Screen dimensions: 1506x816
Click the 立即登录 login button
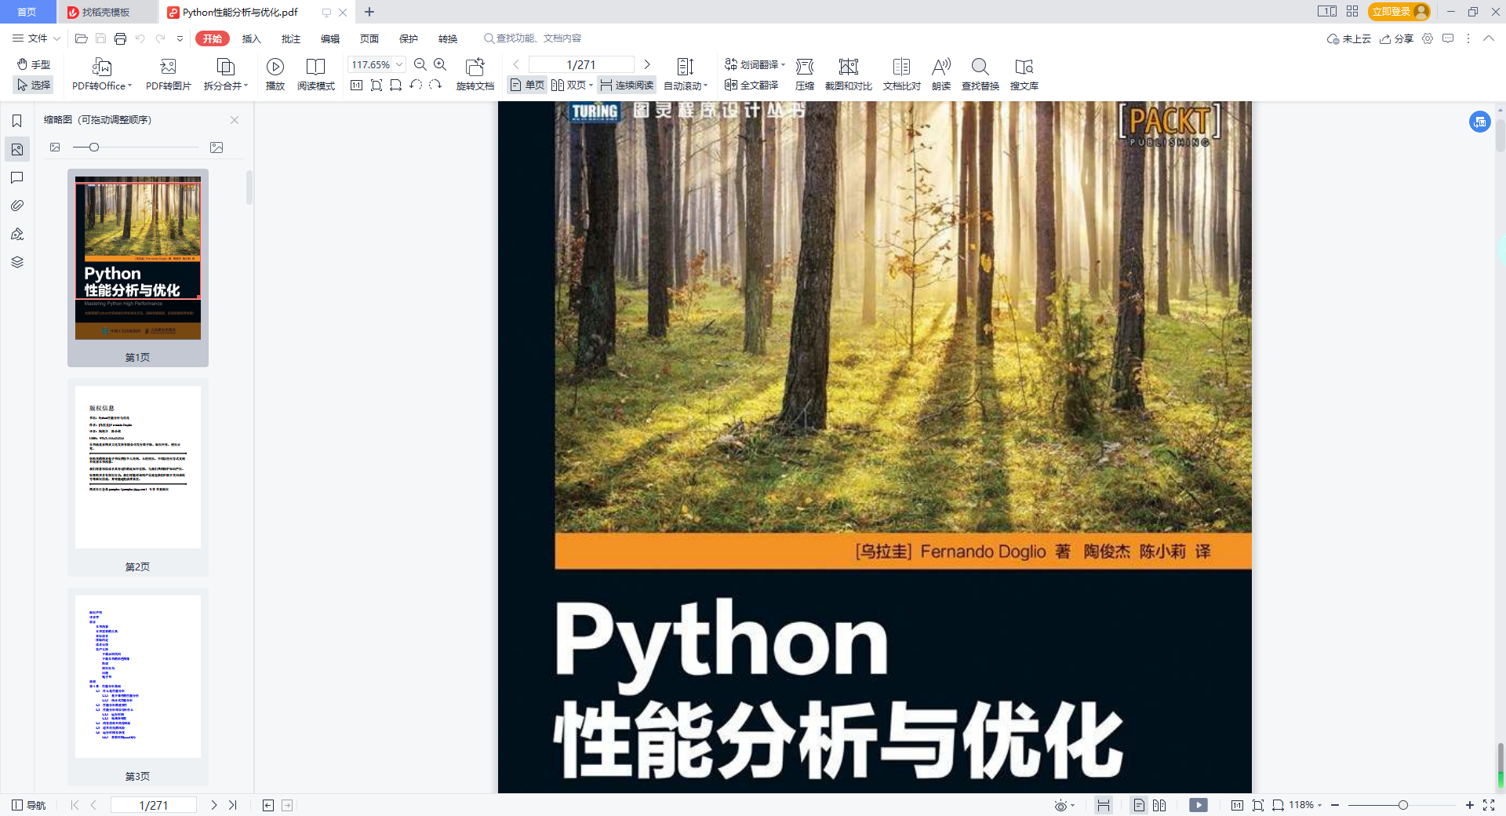tap(1391, 12)
